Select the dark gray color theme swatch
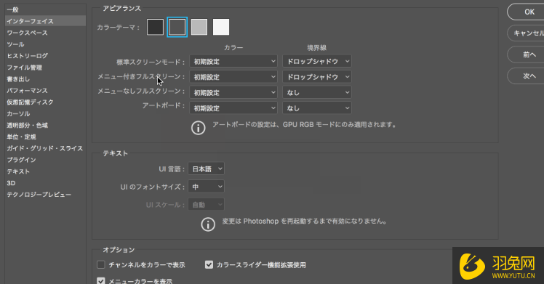544x284 pixels. pos(177,27)
